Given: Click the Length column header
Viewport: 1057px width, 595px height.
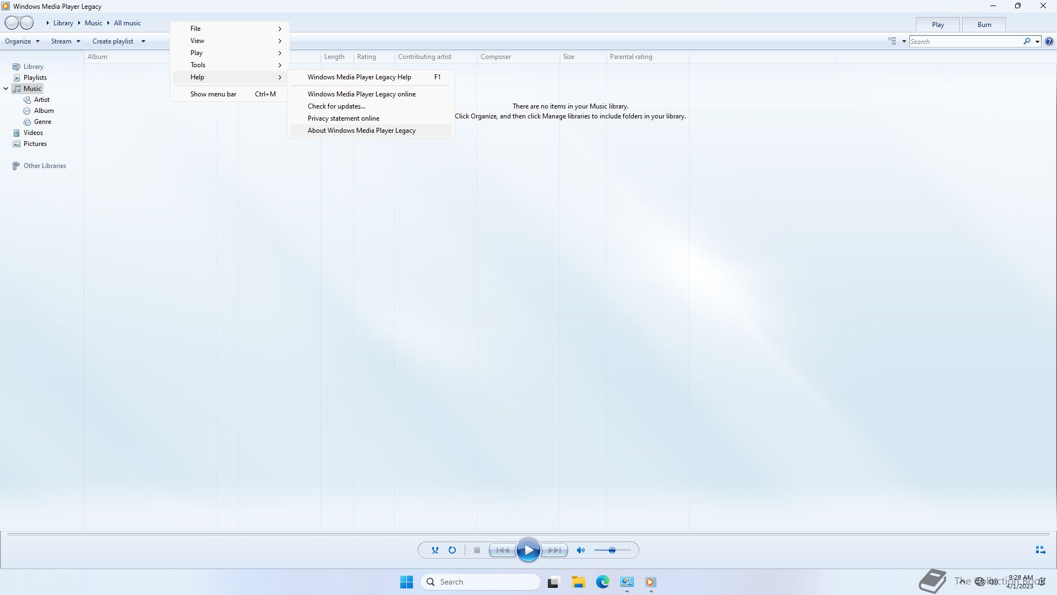Looking at the screenshot, I should tap(337, 57).
